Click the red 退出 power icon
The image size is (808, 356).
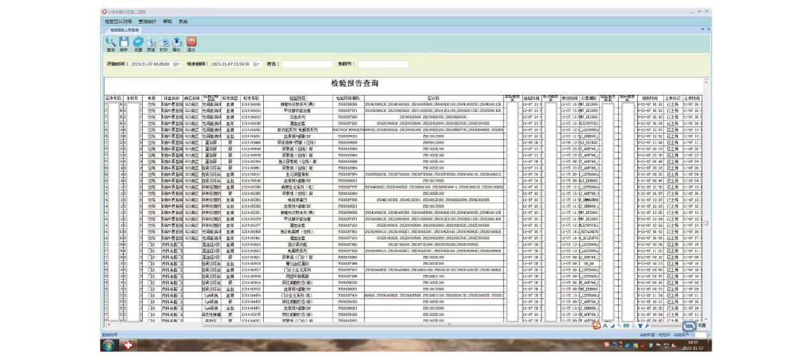coord(191,41)
